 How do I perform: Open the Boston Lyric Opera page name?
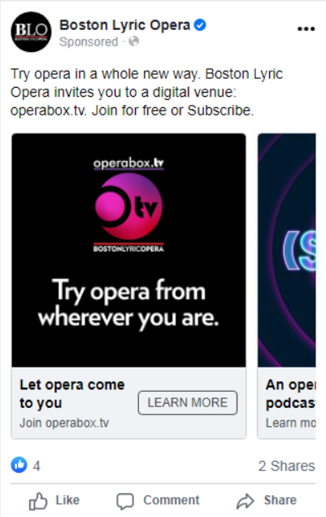124,25
